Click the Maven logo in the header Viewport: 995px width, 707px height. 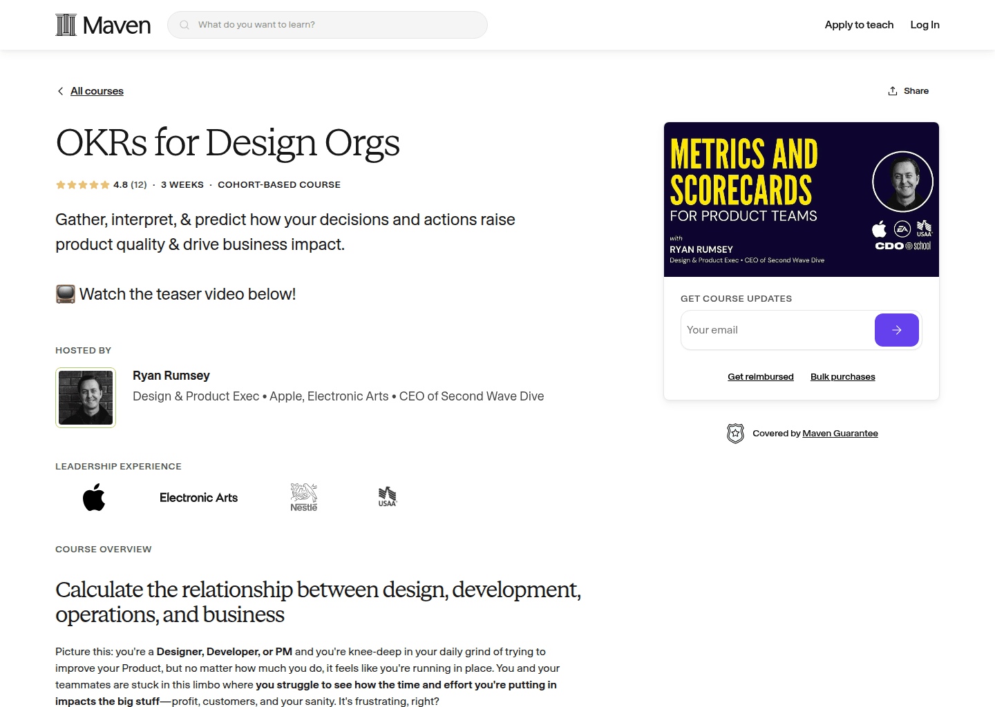point(102,25)
